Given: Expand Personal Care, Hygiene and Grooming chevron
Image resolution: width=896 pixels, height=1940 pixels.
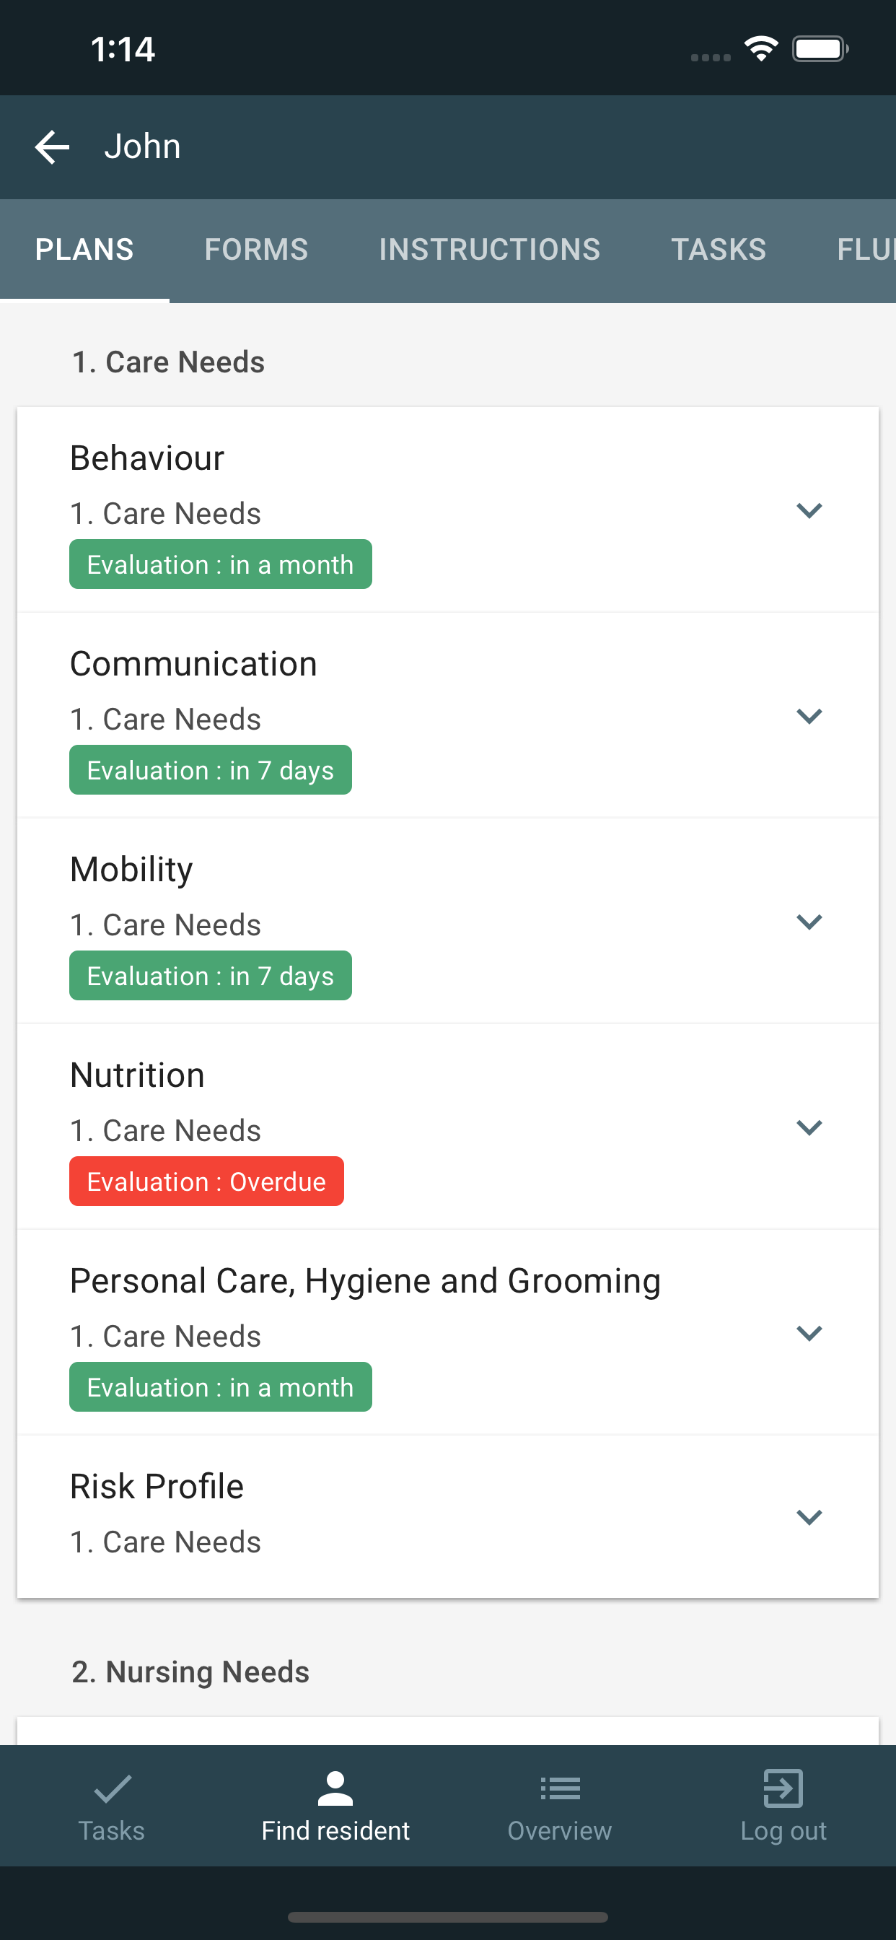Looking at the screenshot, I should tap(809, 1333).
